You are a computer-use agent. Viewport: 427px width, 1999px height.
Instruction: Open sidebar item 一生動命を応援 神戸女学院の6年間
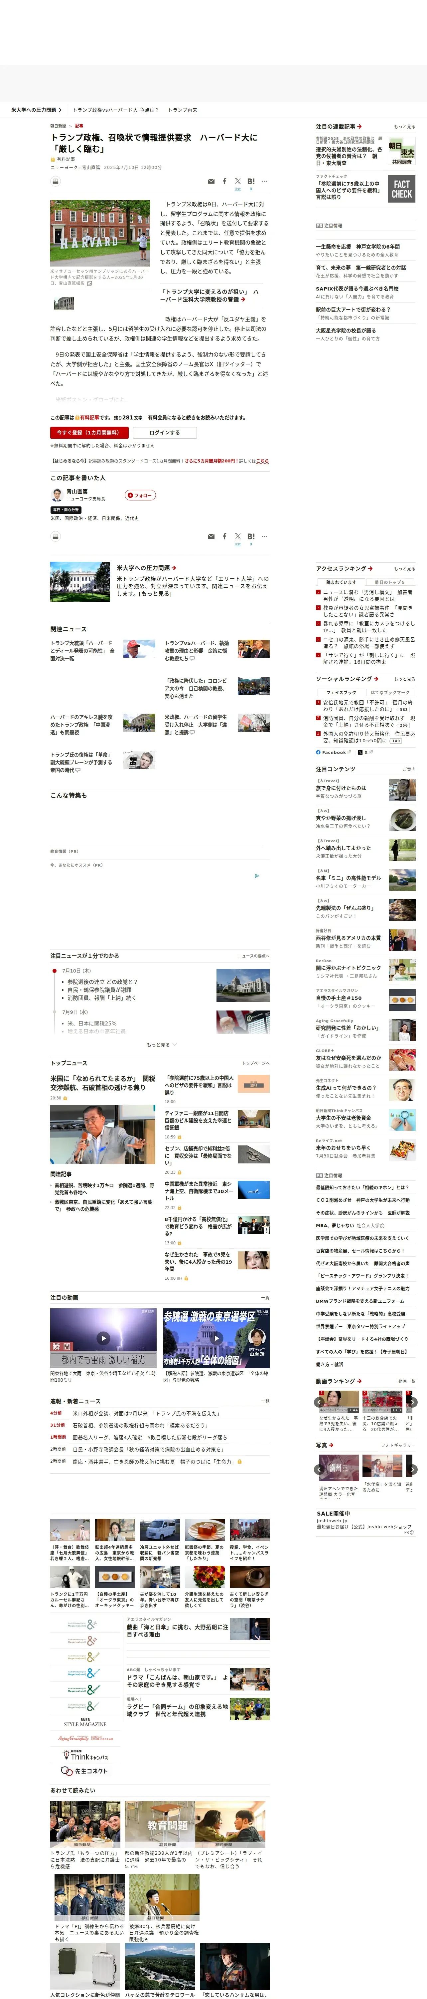tap(358, 247)
